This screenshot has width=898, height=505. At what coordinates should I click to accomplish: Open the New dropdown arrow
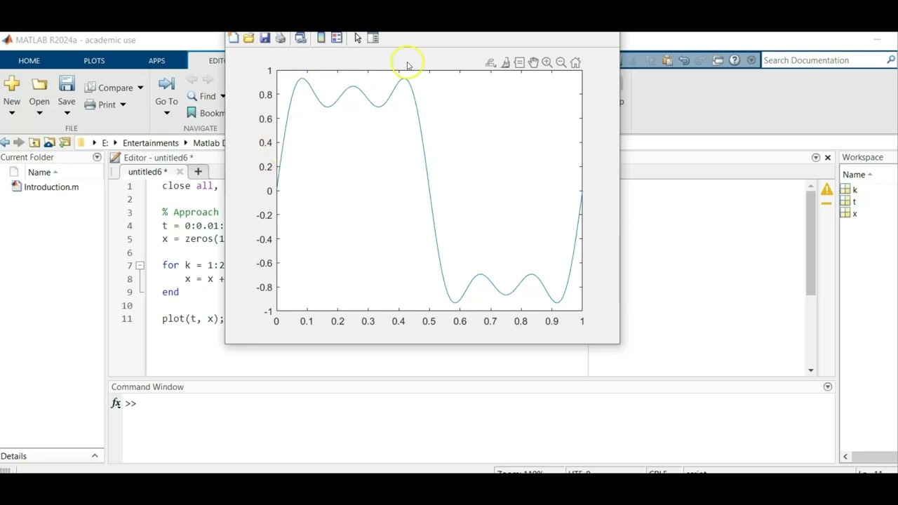[11, 113]
